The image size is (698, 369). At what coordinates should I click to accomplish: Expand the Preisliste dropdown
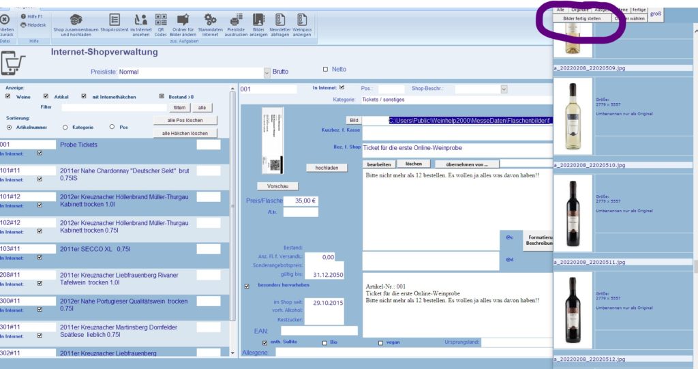click(x=267, y=72)
